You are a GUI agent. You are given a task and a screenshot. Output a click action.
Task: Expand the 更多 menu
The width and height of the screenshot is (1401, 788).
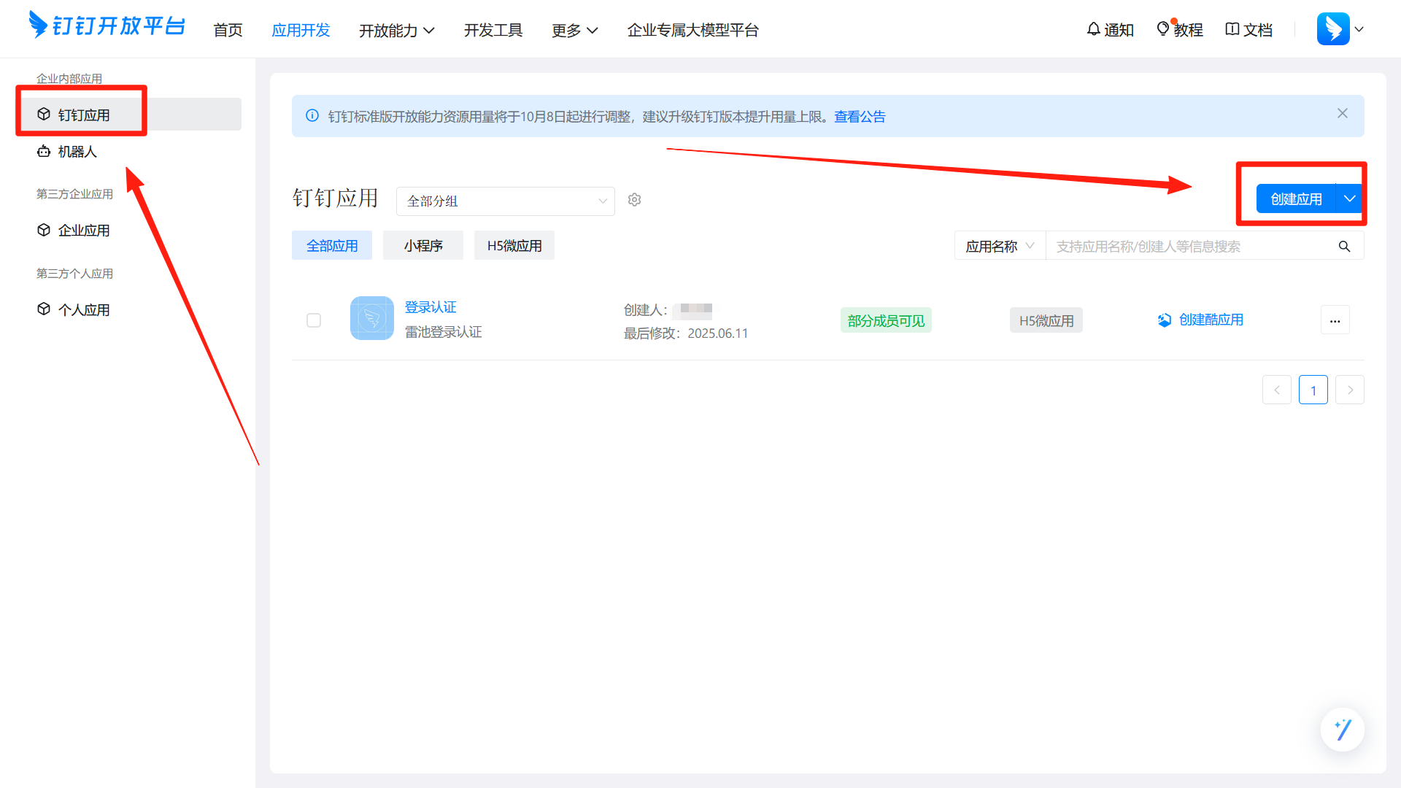click(574, 30)
